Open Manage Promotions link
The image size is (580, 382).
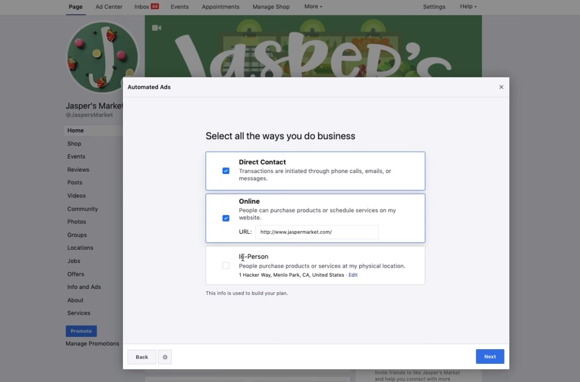tap(92, 344)
